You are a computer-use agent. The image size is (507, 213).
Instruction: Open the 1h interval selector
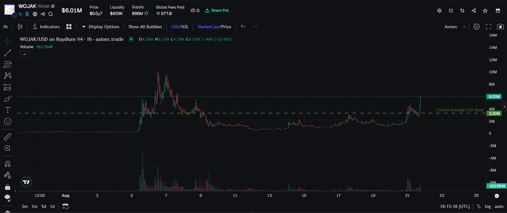(5, 27)
